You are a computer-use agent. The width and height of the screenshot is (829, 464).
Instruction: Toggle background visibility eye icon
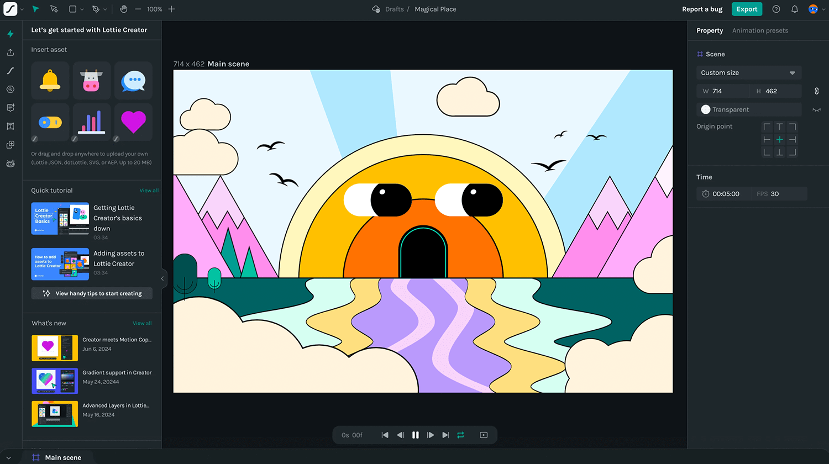pos(816,109)
